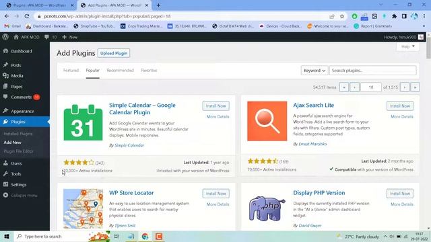Go to first page of plugin results
Image resolution: width=431 pixels, height=242 pixels.
pyautogui.click(x=344, y=87)
